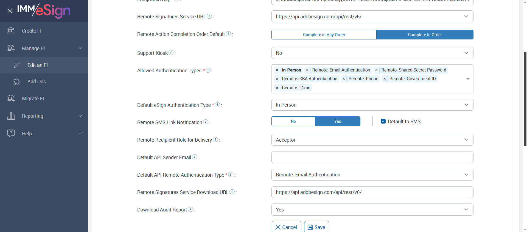Screen dimensions: 527x232
Task: Click the Cancel button
Action: pyautogui.click(x=286, y=227)
